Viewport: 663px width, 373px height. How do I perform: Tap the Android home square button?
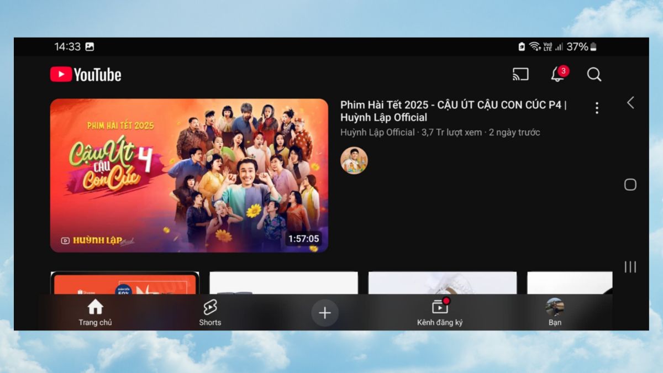click(x=630, y=185)
